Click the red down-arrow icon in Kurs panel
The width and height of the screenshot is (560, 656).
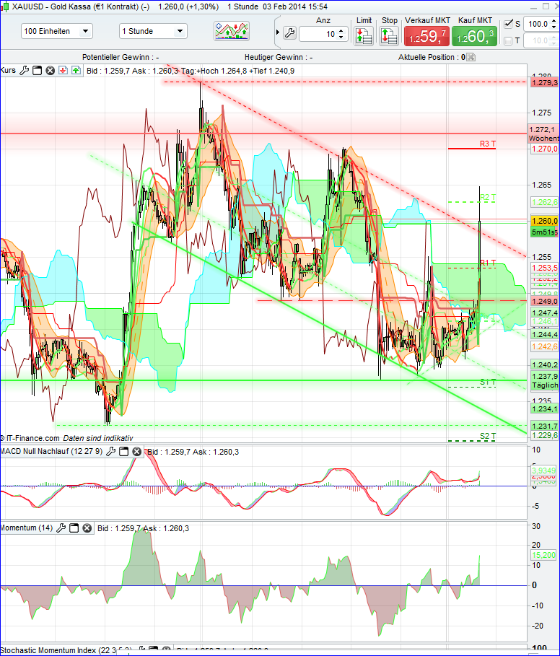pyautogui.click(x=63, y=70)
